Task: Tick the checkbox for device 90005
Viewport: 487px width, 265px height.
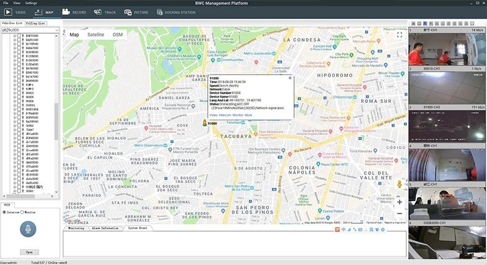Action: click(19, 97)
